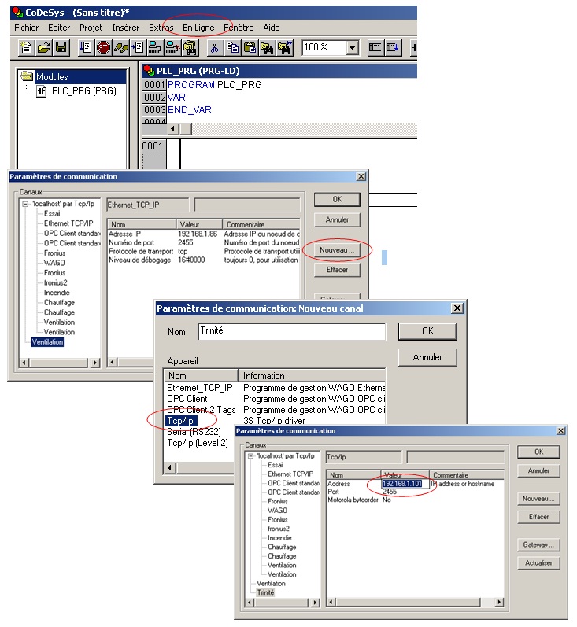Select Incendie in the front dialog tree
577x627 pixels.
click(279, 538)
